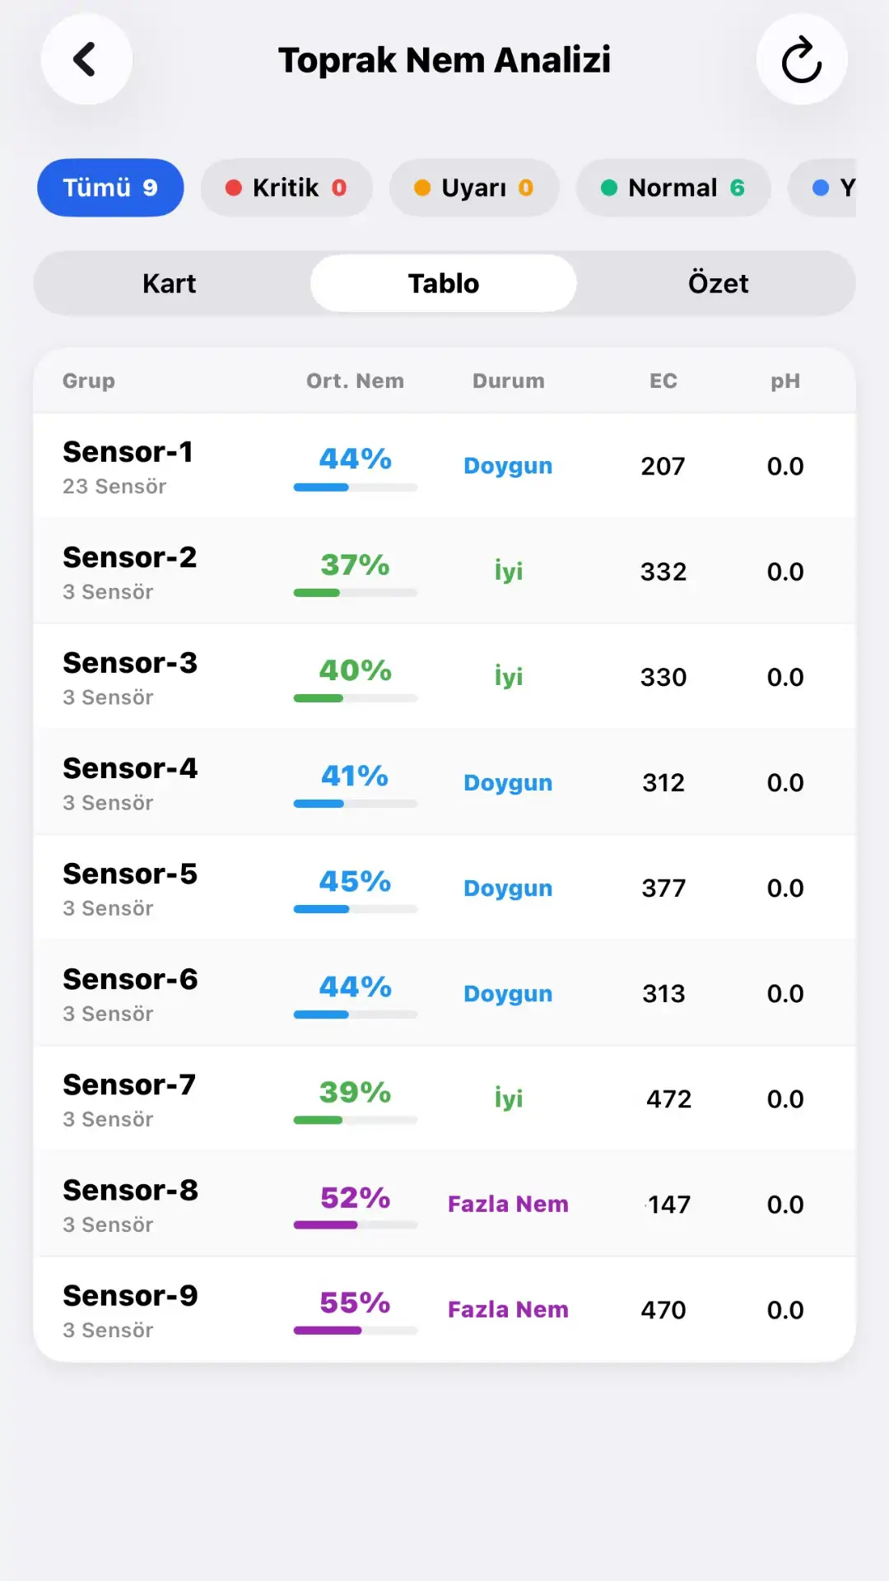The width and height of the screenshot is (889, 1581).
Task: Click the Sensor-5 moisture progress bar
Action: [355, 909]
